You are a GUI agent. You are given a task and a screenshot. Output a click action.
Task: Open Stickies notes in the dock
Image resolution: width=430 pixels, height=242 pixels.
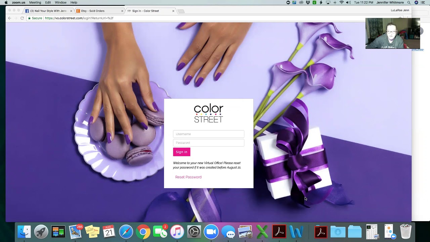click(92, 232)
